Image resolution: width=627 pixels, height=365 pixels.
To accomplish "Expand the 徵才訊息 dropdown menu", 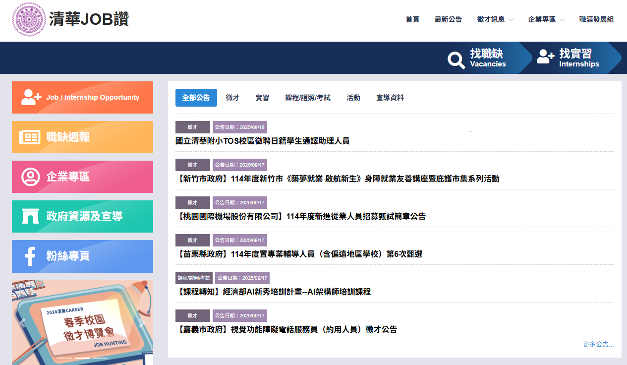I will tap(495, 19).
